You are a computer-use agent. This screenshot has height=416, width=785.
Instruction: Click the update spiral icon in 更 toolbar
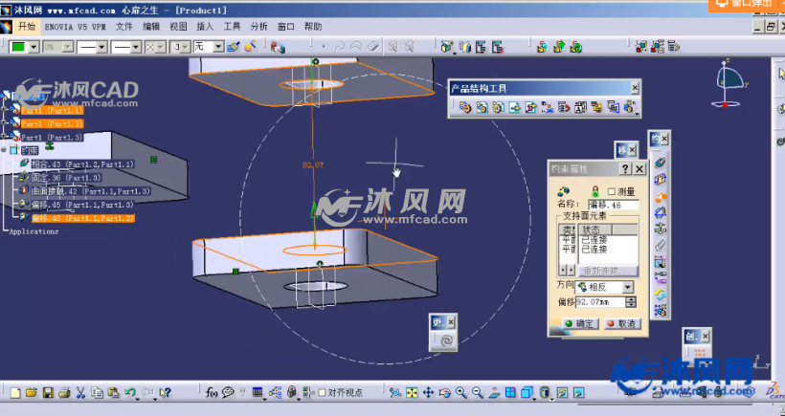(x=446, y=340)
